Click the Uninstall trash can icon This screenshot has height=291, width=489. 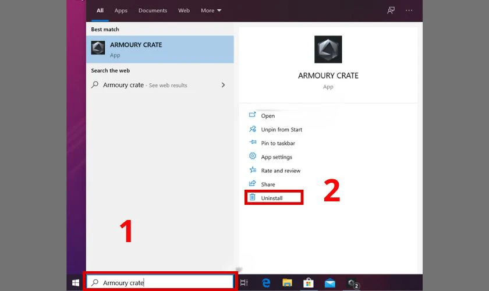(252, 197)
